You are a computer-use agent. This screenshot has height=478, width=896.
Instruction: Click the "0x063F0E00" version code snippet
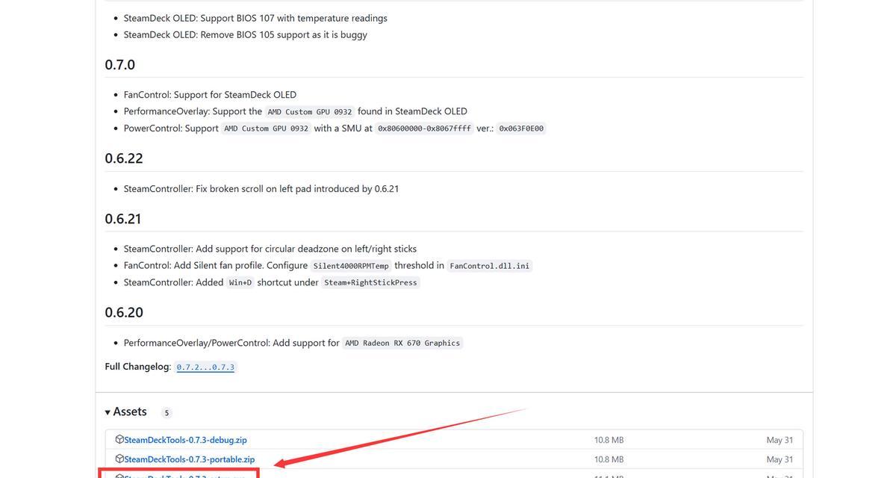[x=521, y=128]
